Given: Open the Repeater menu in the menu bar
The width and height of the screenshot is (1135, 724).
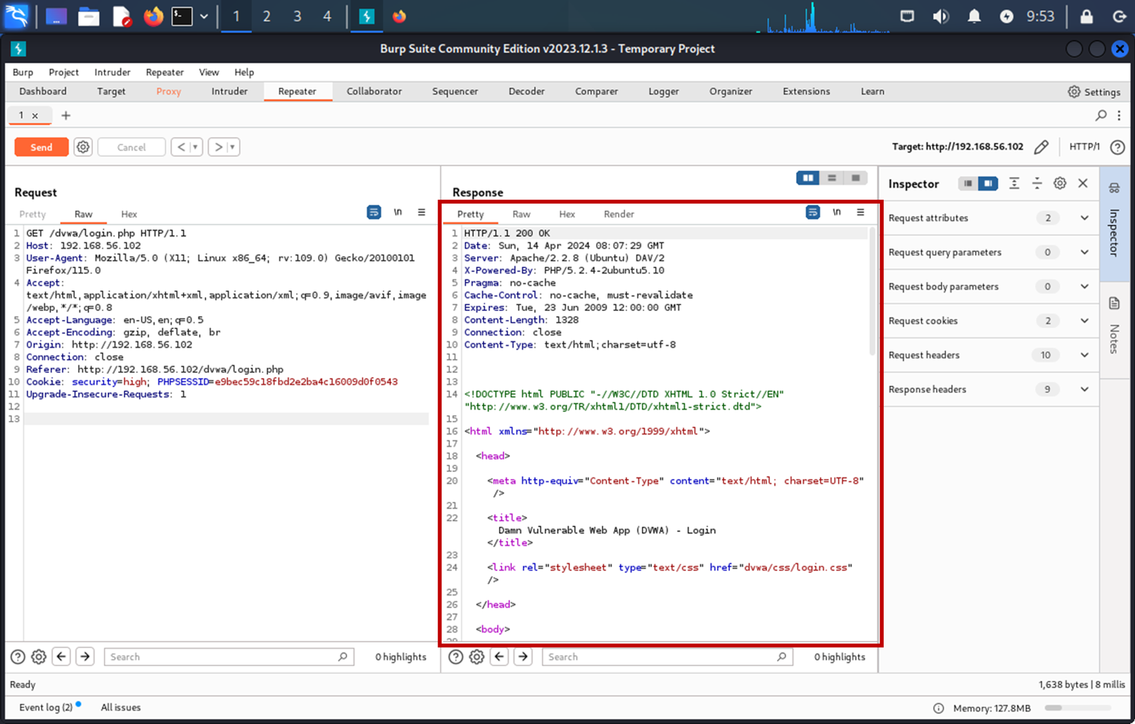Looking at the screenshot, I should [165, 72].
